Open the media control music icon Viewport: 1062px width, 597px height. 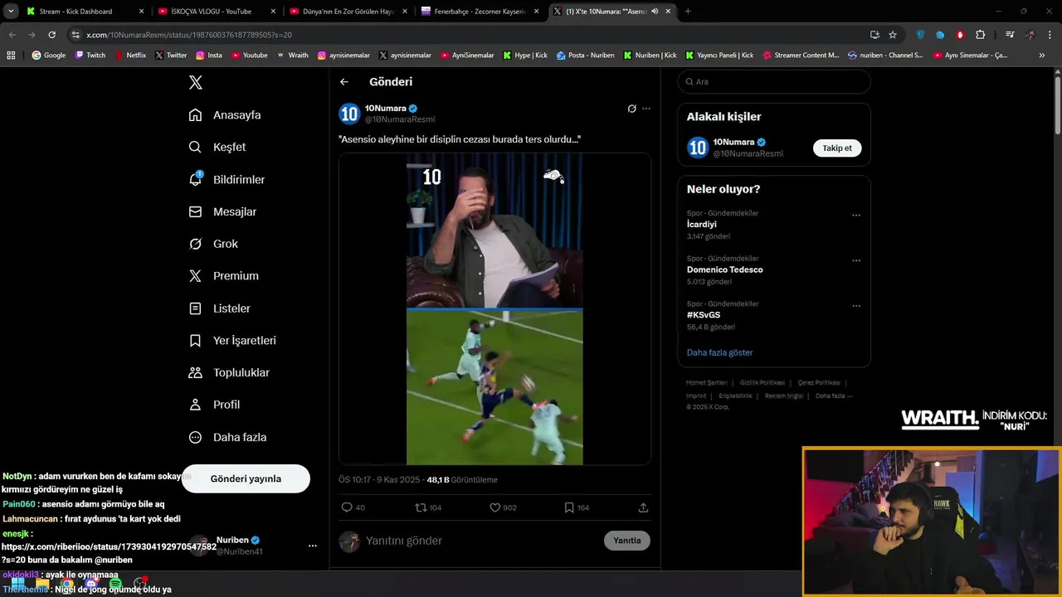[1010, 35]
